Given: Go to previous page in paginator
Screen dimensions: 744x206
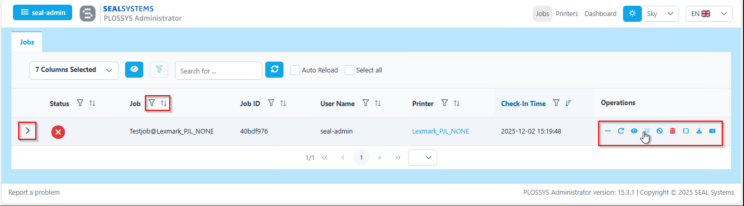Looking at the screenshot, I should 343,157.
